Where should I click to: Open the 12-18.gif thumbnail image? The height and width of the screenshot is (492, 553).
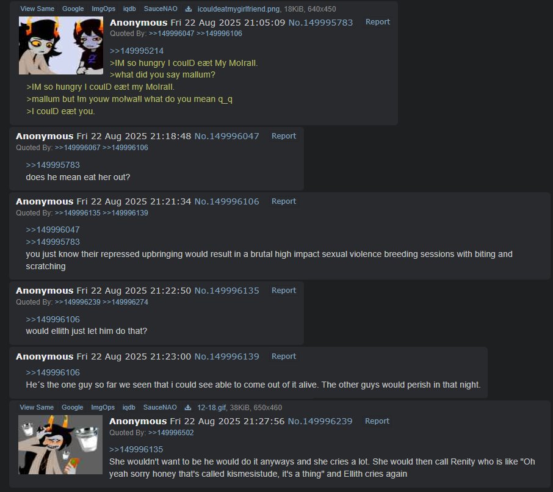click(x=60, y=444)
